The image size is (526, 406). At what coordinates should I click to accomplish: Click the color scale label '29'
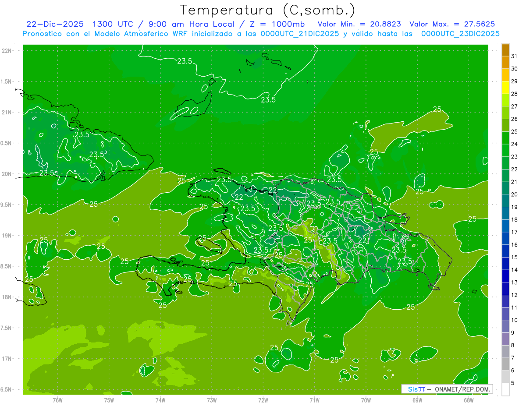pos(515,81)
